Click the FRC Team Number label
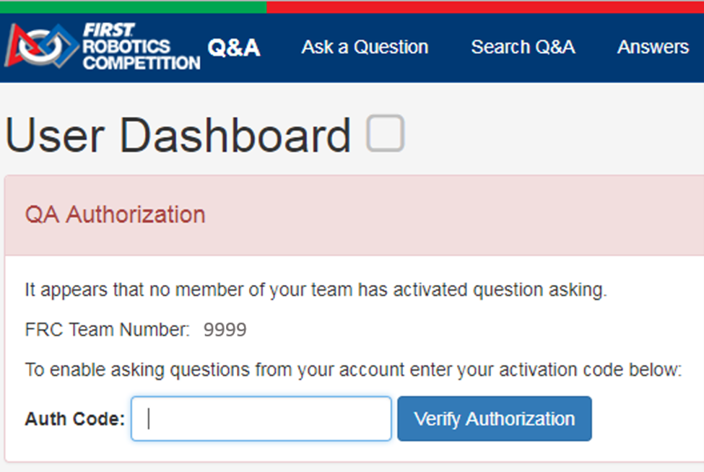 (107, 331)
